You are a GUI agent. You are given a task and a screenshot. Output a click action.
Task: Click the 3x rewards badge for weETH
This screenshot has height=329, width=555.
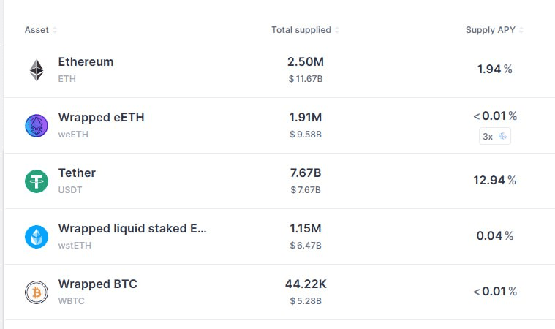click(495, 136)
